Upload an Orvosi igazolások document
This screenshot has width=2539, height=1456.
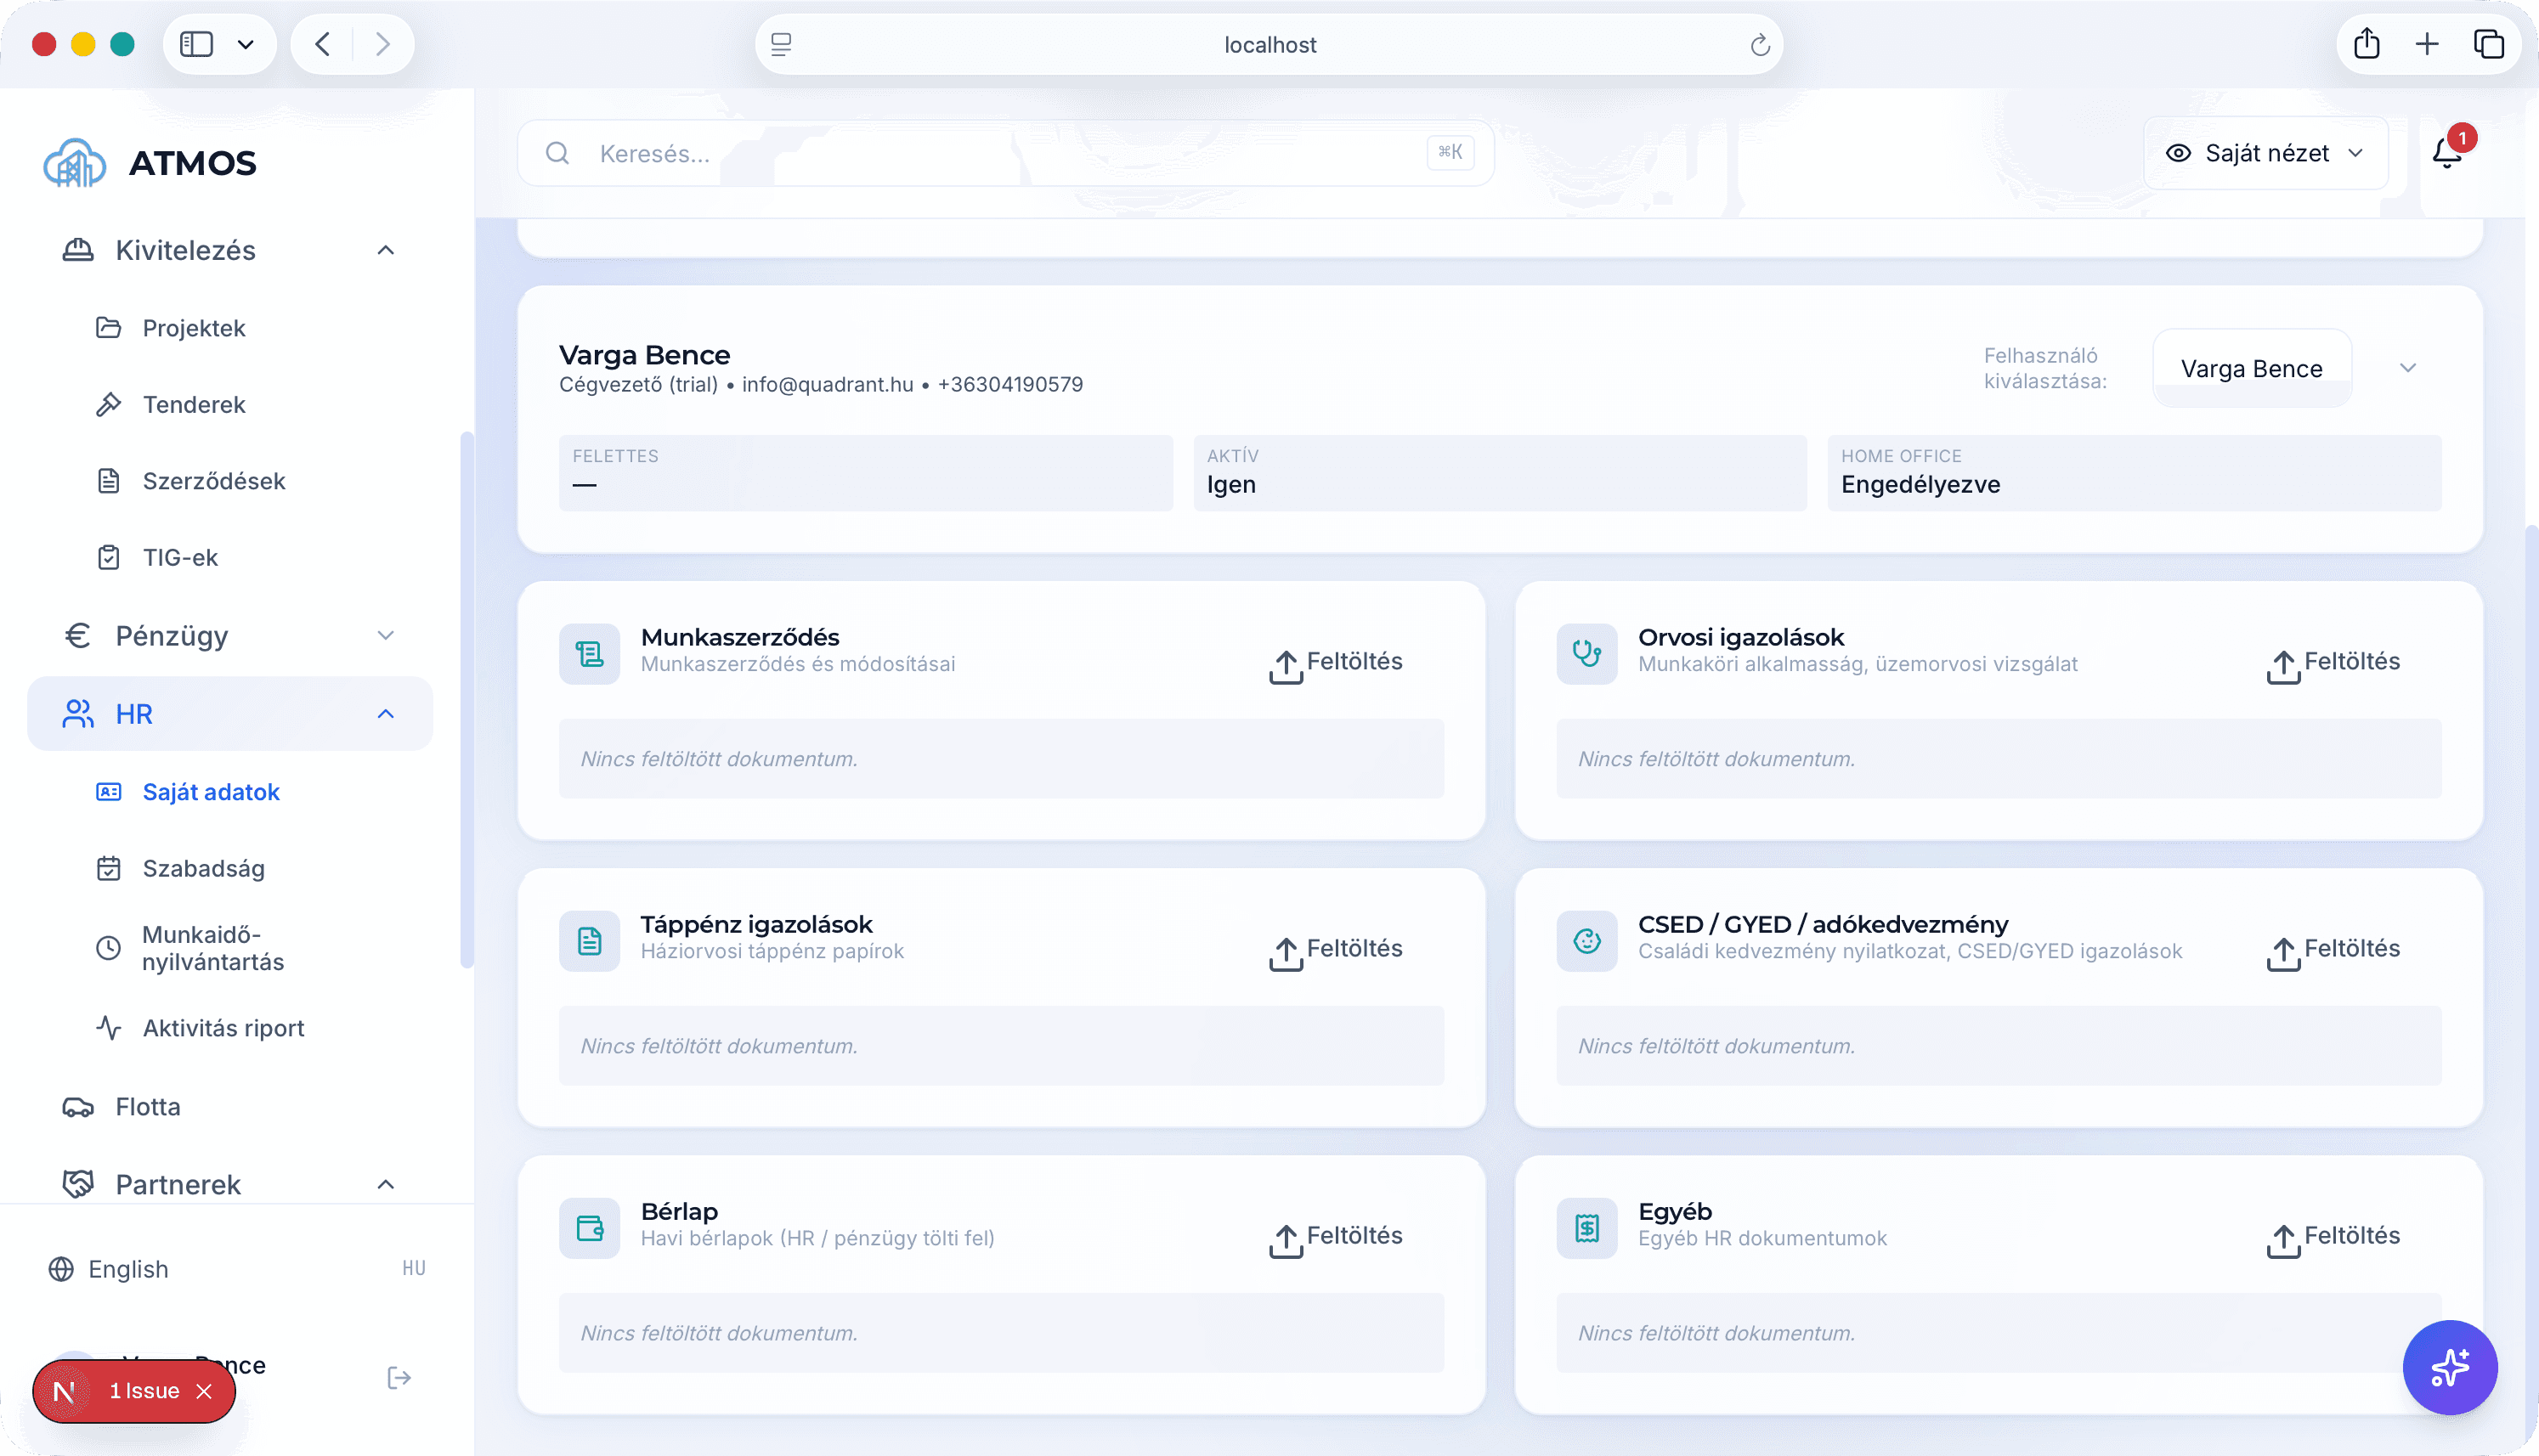pyautogui.click(x=2333, y=663)
